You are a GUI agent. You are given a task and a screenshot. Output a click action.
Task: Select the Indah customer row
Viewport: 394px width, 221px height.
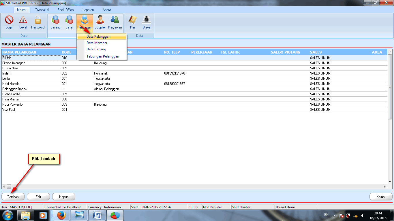coord(195,73)
